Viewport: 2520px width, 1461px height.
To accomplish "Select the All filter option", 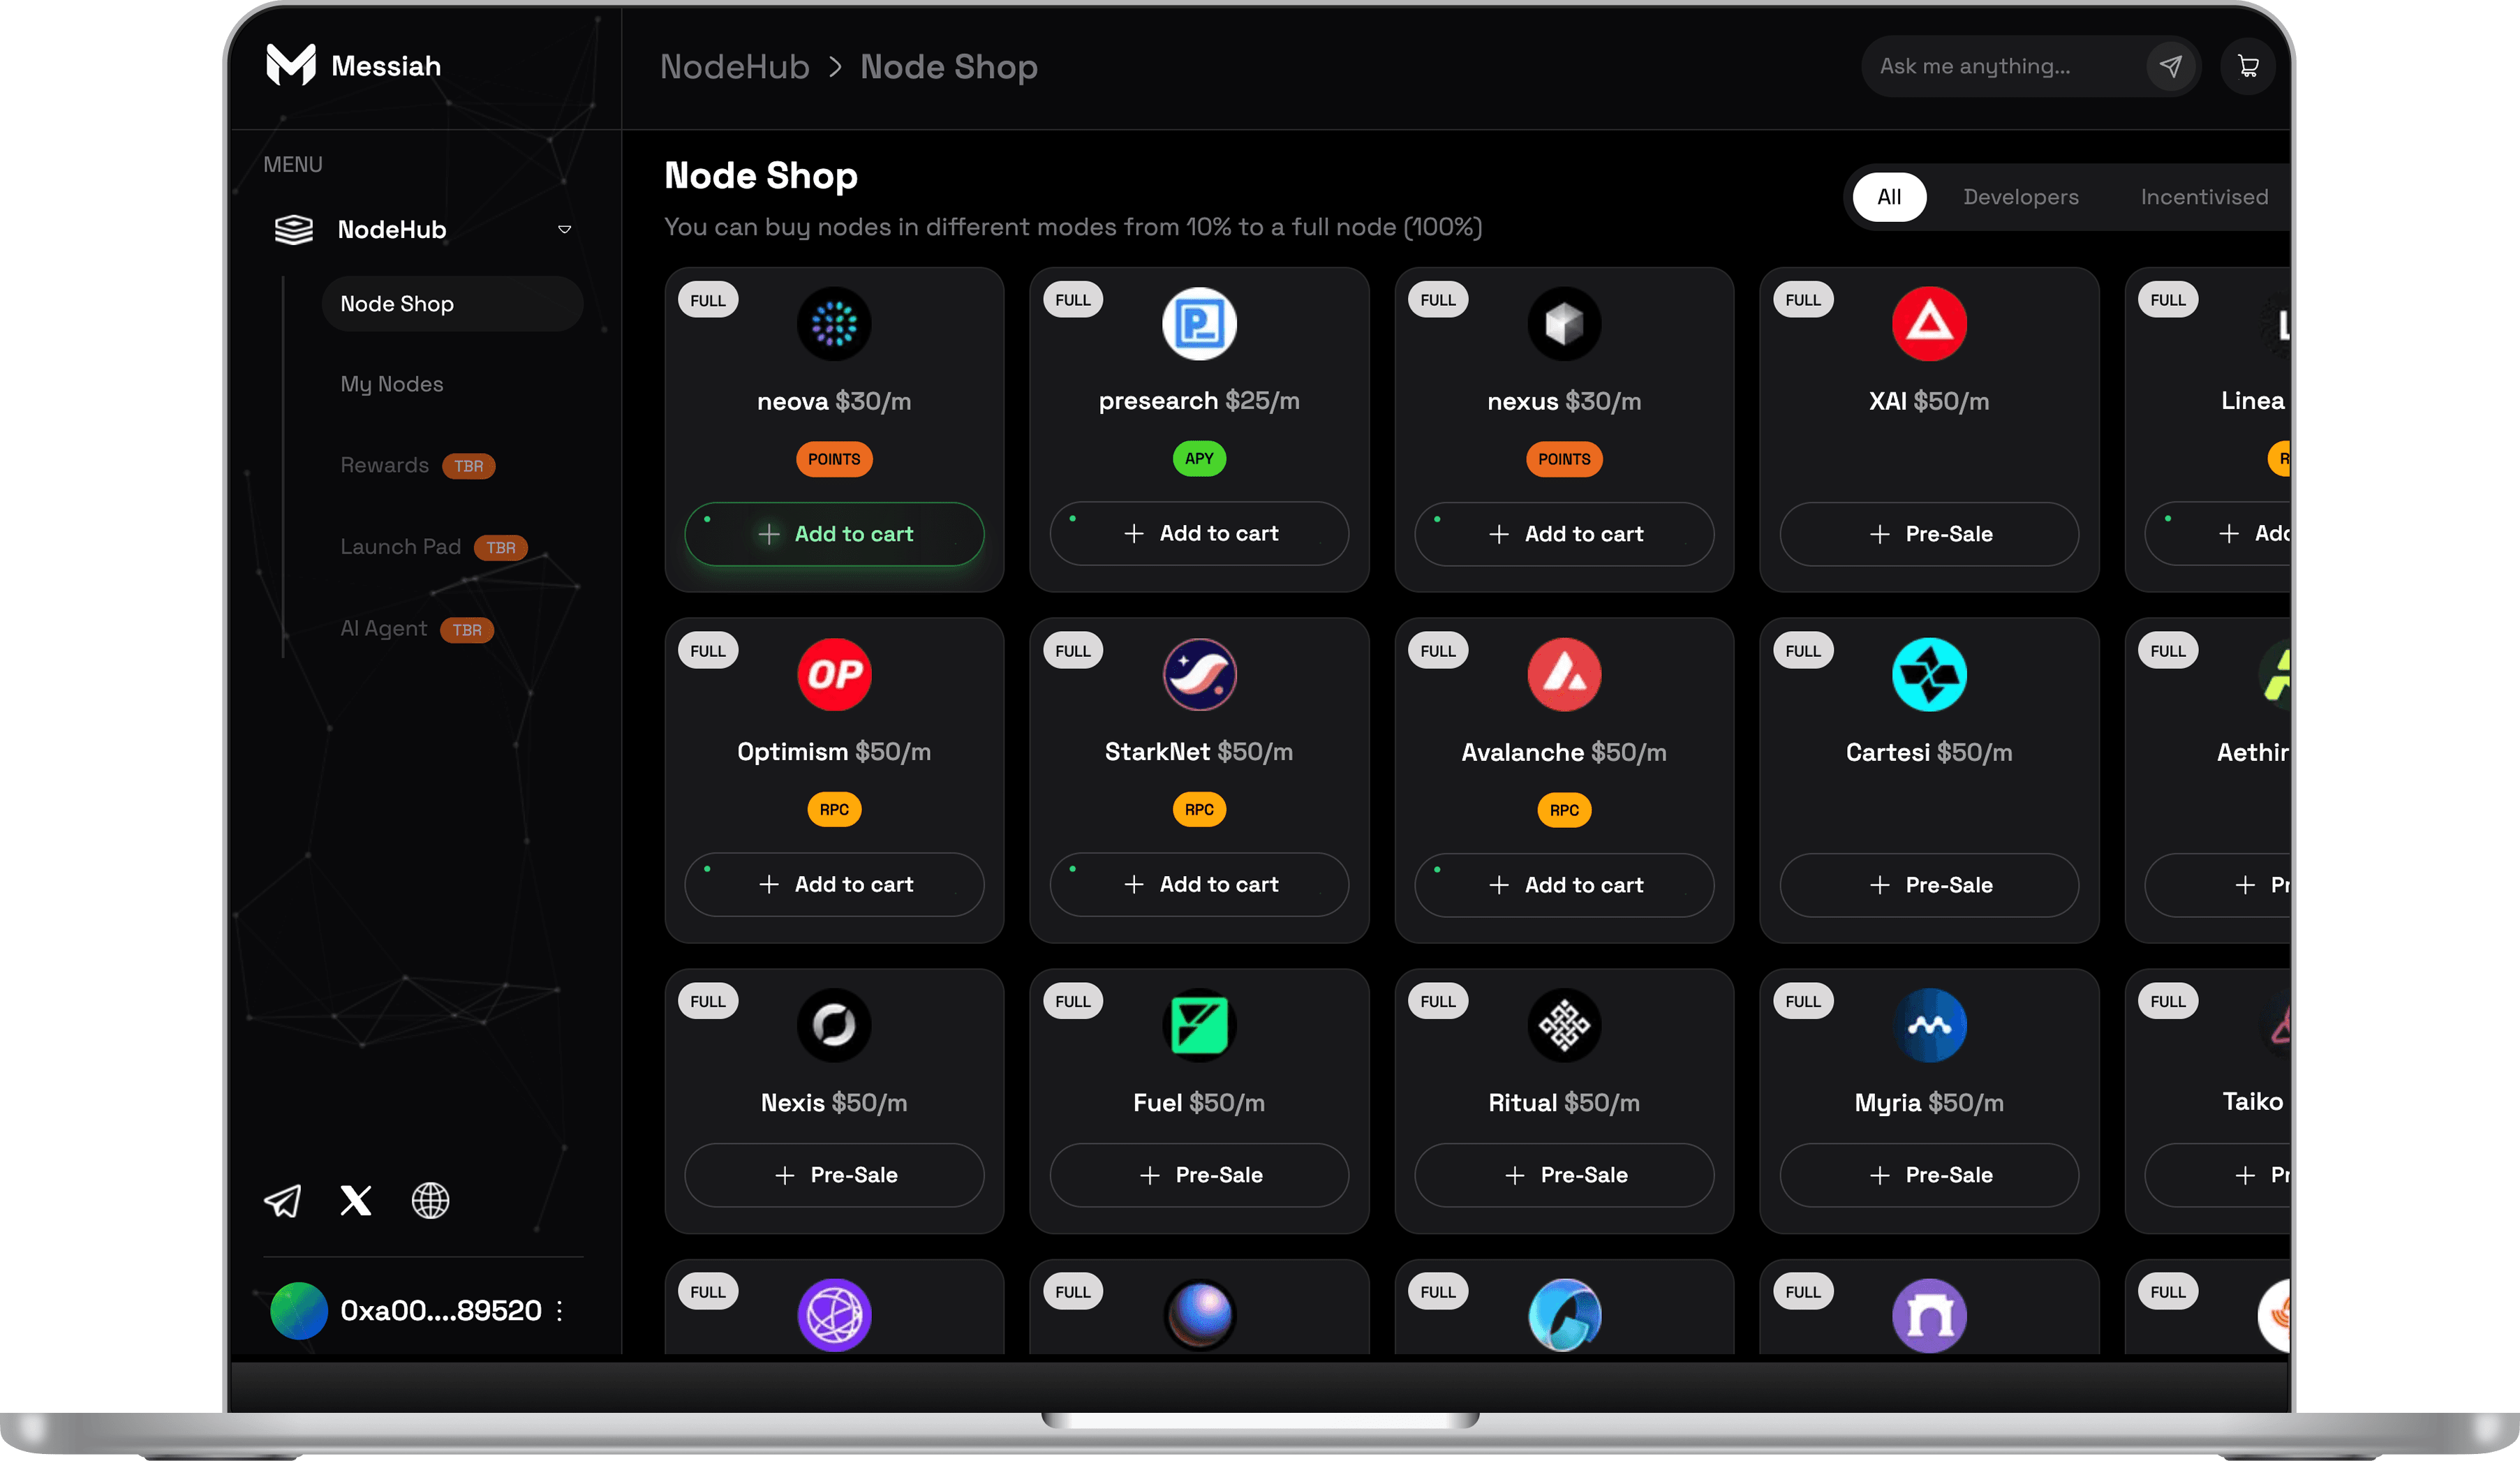I will coord(1889,197).
